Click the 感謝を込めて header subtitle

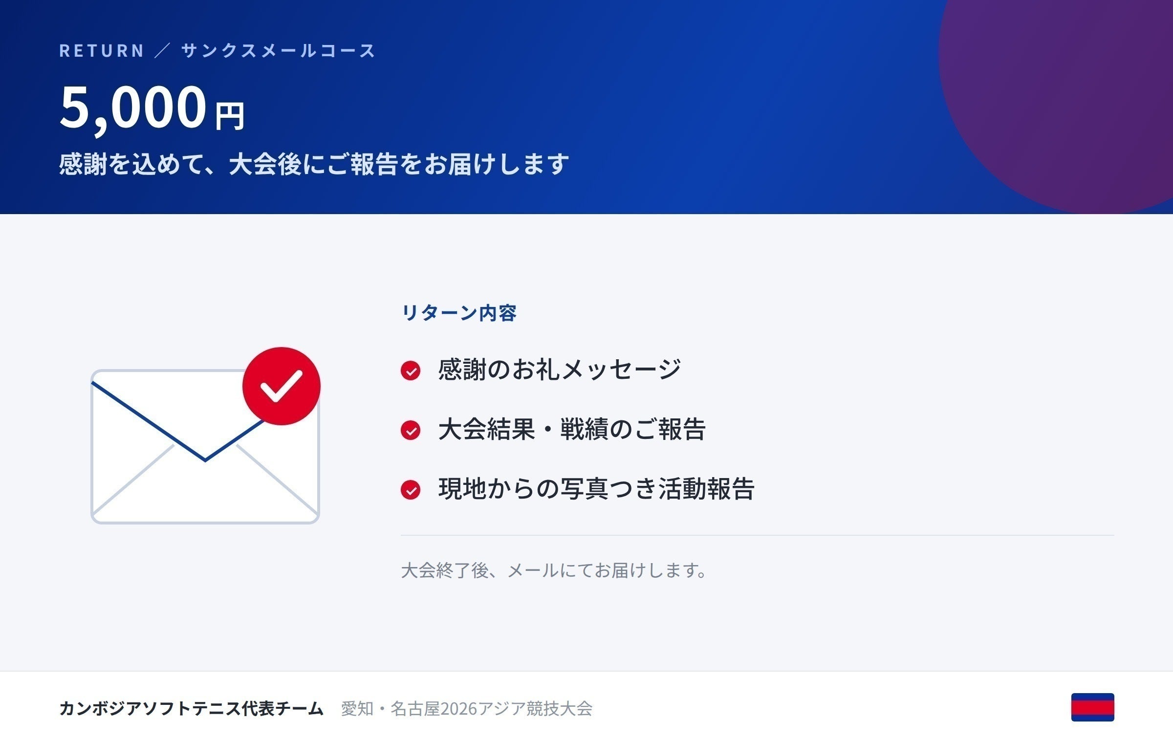(314, 164)
